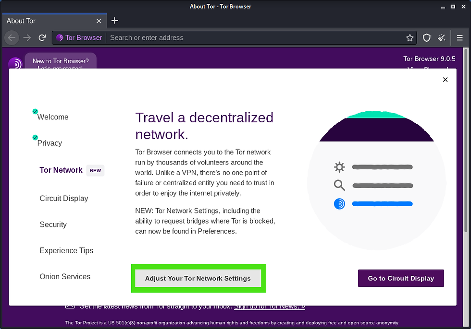Maximize the Tor Browser window
The width and height of the screenshot is (471, 329).
click(x=453, y=7)
